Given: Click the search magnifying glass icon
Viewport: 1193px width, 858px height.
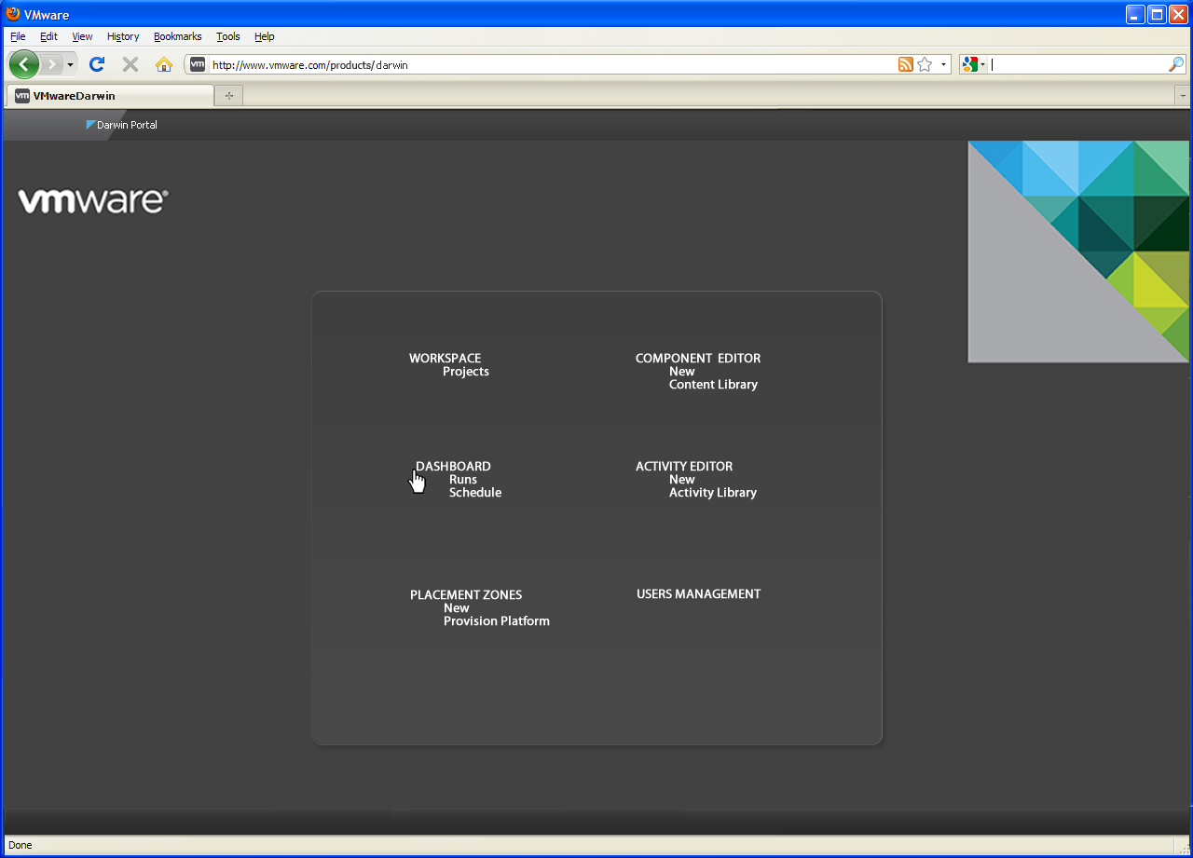Looking at the screenshot, I should pos(1176,64).
